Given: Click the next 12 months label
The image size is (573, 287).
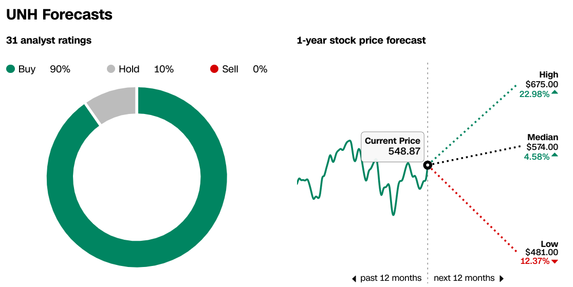Looking at the screenshot, I should 464,278.
